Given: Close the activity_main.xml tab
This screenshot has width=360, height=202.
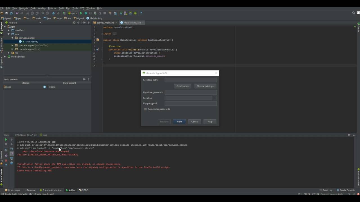Looking at the screenshot, I should [x=116, y=23].
